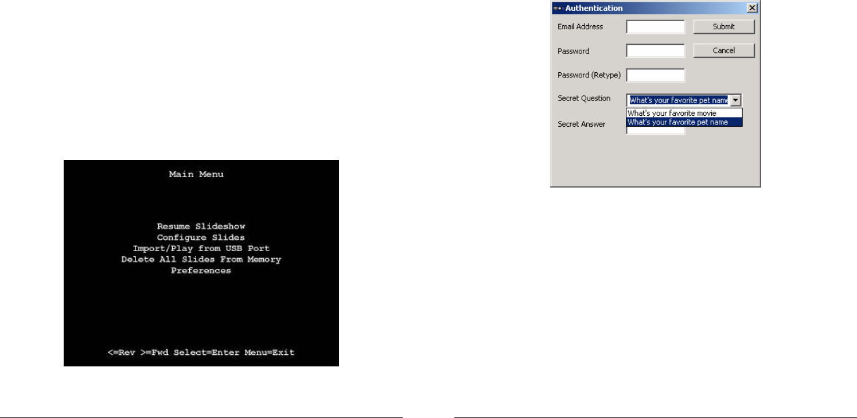Click the Authentication title bar text
Screen dimensions: 857x418
(594, 8)
